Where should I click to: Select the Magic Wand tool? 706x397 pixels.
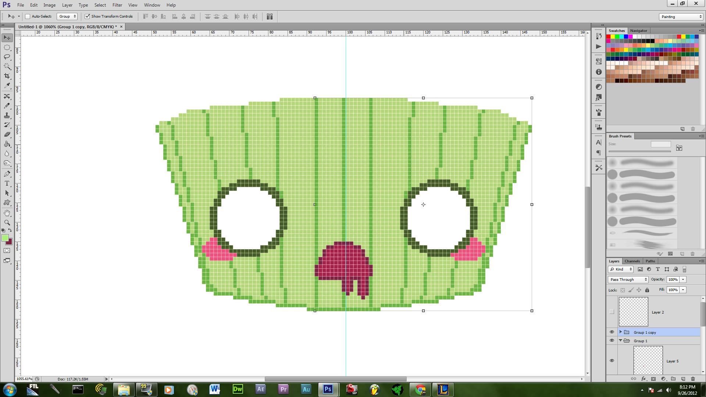click(7, 67)
